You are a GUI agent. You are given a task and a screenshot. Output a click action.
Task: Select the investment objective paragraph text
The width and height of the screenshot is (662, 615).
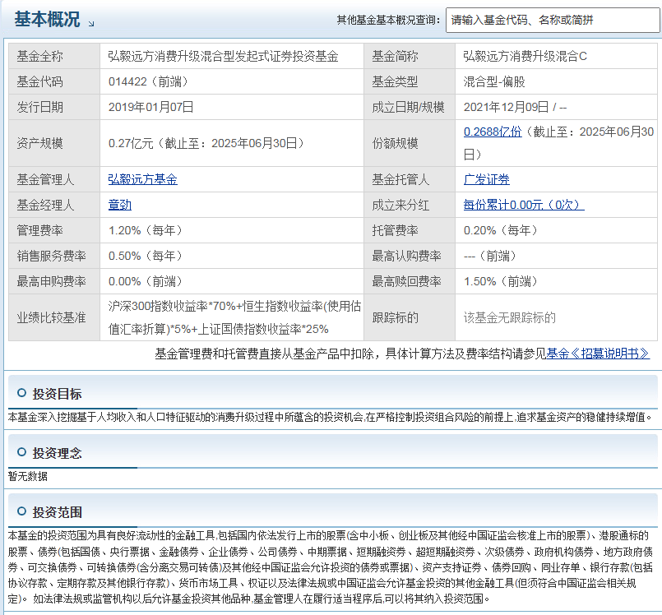coord(330,417)
